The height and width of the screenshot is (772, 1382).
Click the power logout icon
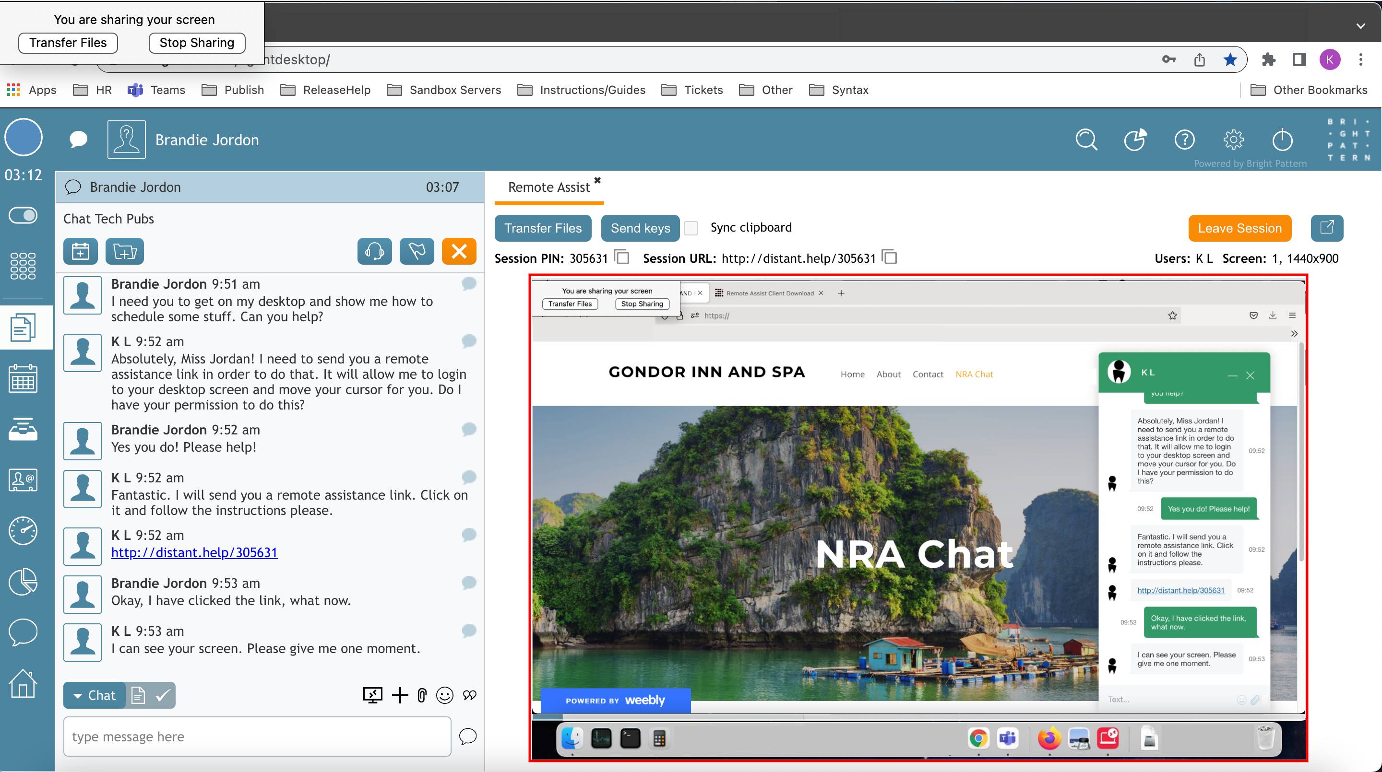(1282, 140)
